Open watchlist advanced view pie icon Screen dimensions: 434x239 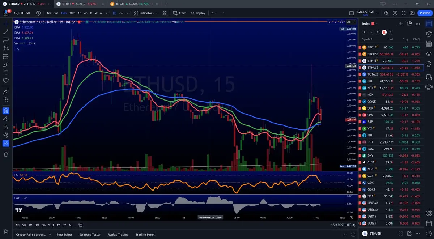point(409,24)
